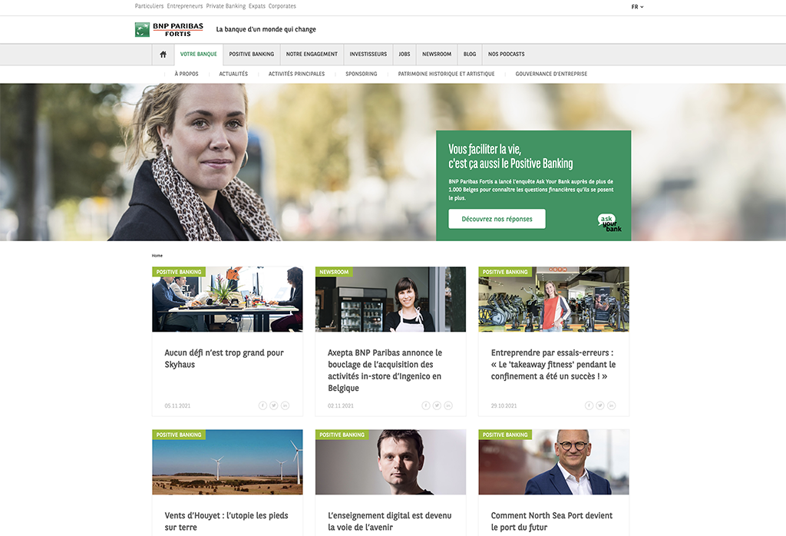
Task: Click Découvrez nos réponses button
Action: pos(497,219)
